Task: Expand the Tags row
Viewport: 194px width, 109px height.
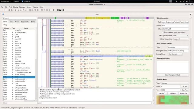Action: pos(3,25)
